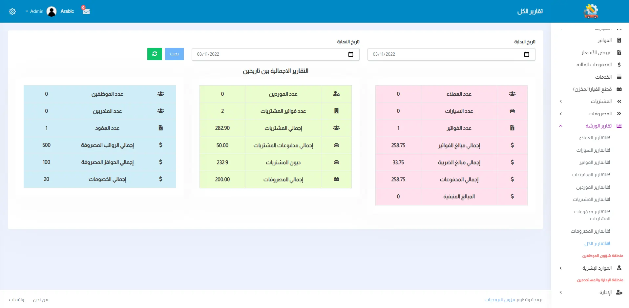Click the Admin user avatar
Screen dimensions: 629x308
52,11
